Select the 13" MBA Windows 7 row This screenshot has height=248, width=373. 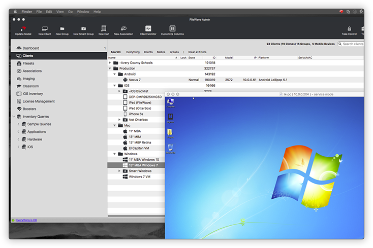[x=136, y=165]
